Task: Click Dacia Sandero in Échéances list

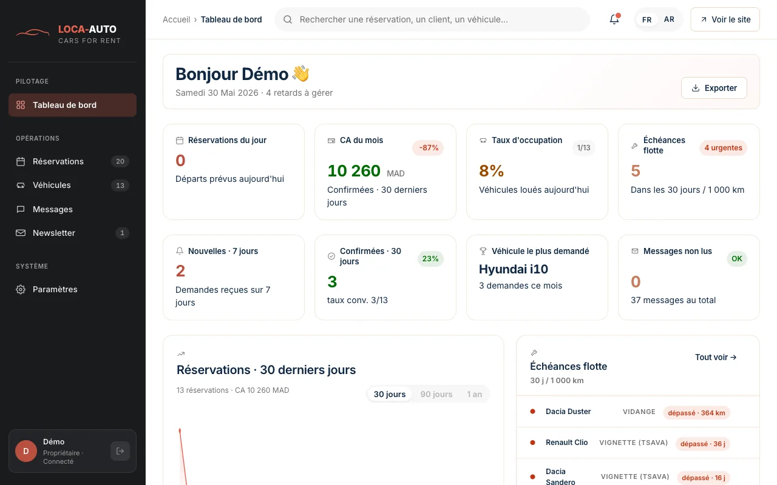Action: click(x=560, y=477)
